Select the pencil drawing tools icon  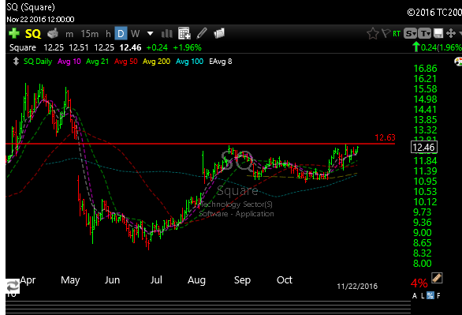tap(202, 33)
